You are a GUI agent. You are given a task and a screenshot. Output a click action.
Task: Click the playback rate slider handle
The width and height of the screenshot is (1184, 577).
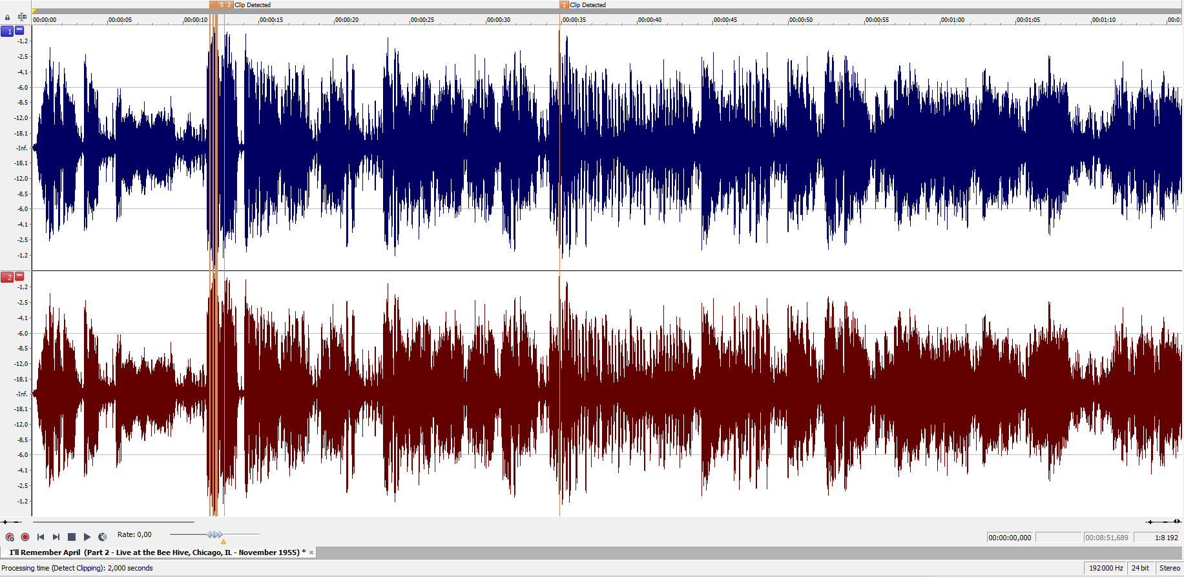pyautogui.click(x=215, y=534)
